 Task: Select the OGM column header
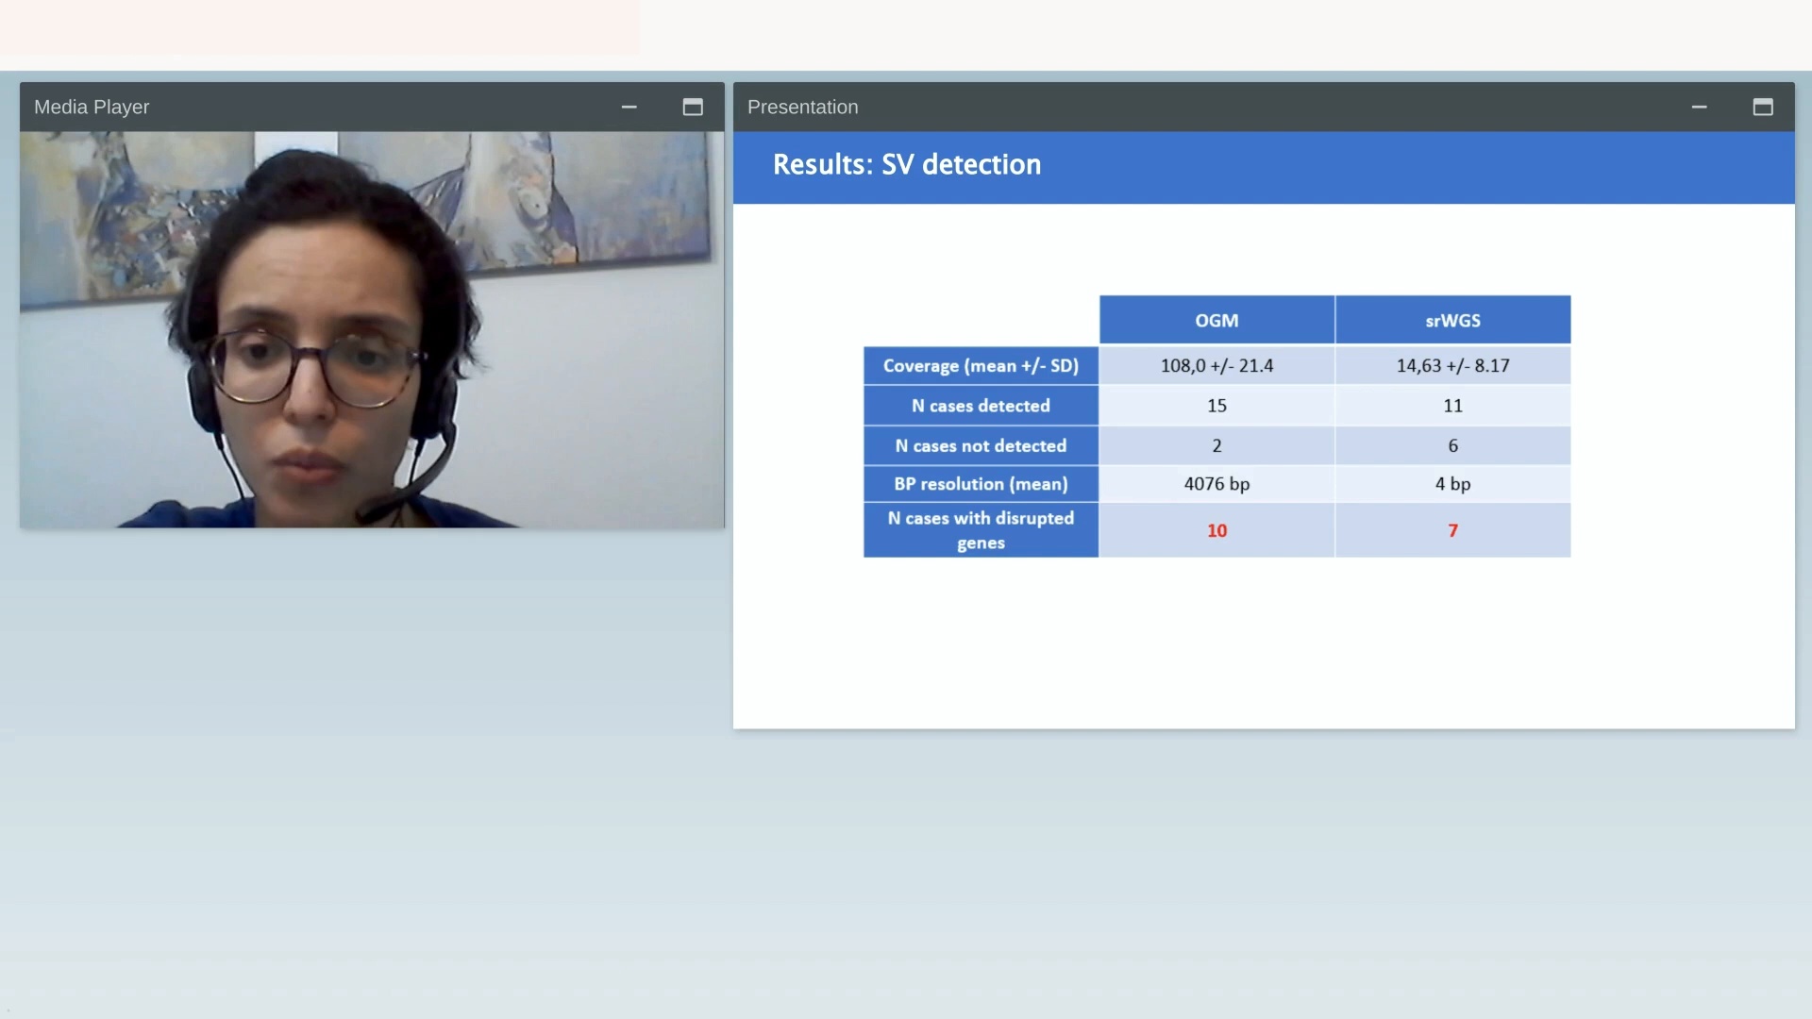click(1216, 320)
